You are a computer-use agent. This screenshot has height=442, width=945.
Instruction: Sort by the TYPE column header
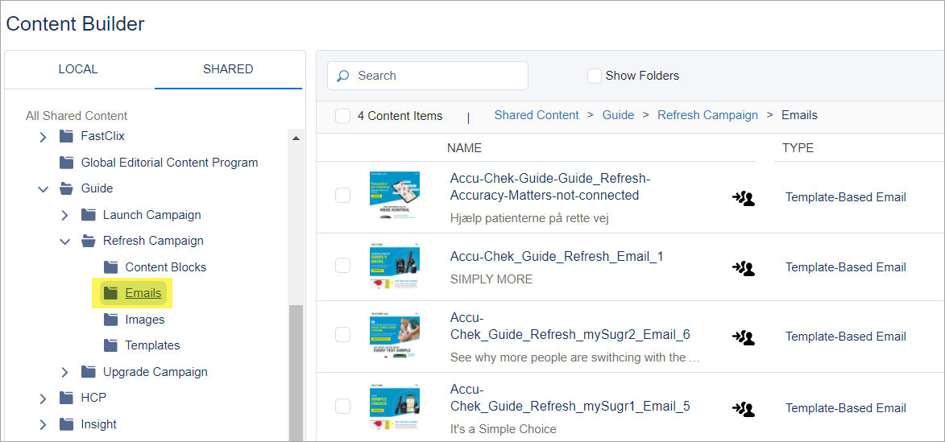point(798,148)
